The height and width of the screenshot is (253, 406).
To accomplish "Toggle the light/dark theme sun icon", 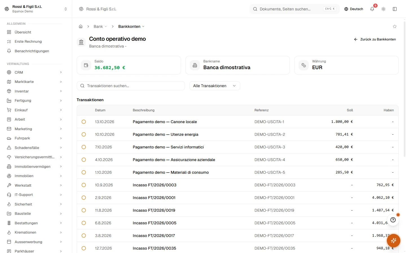I will (x=383, y=9).
